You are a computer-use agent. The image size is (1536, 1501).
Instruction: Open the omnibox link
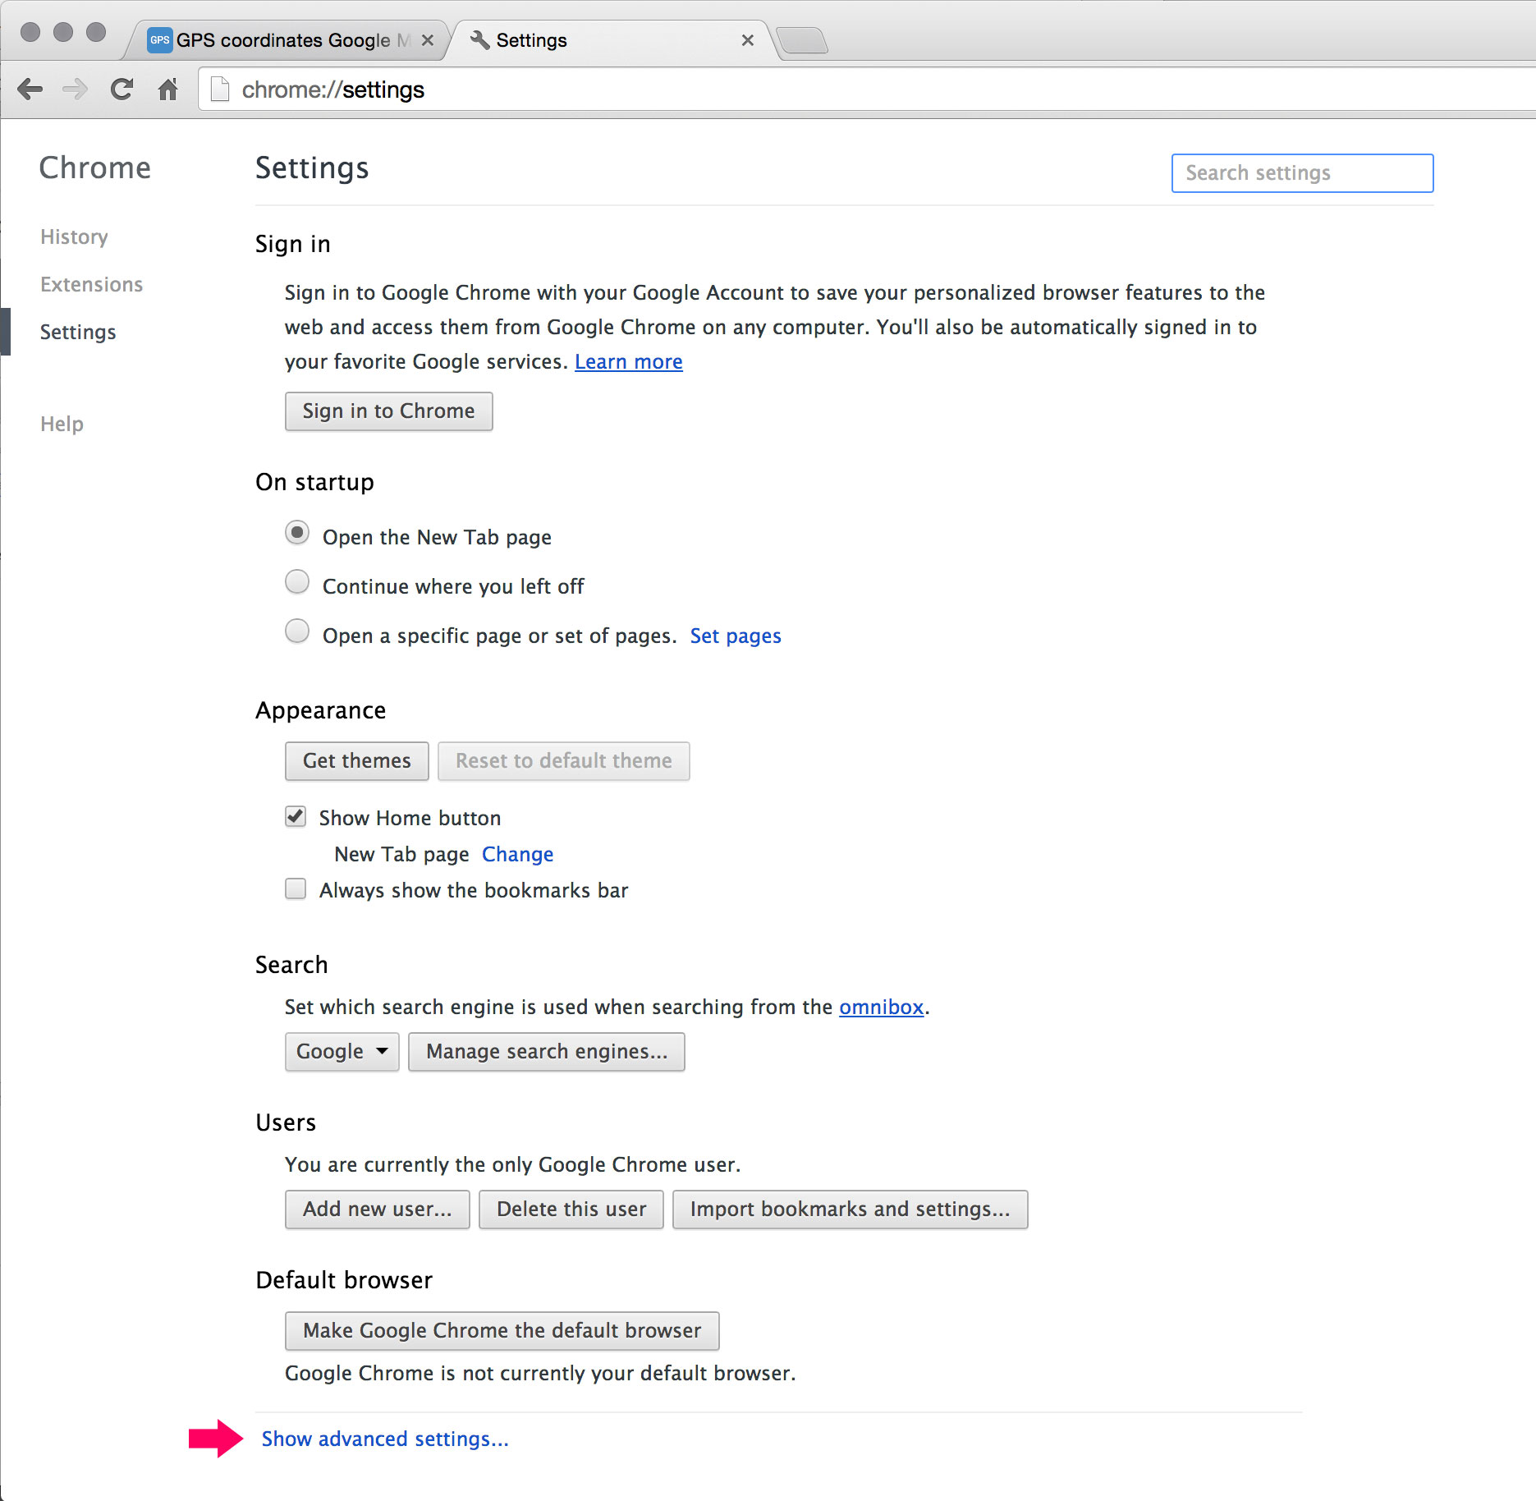click(881, 1007)
